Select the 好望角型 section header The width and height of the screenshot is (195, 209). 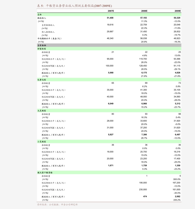[42, 49]
